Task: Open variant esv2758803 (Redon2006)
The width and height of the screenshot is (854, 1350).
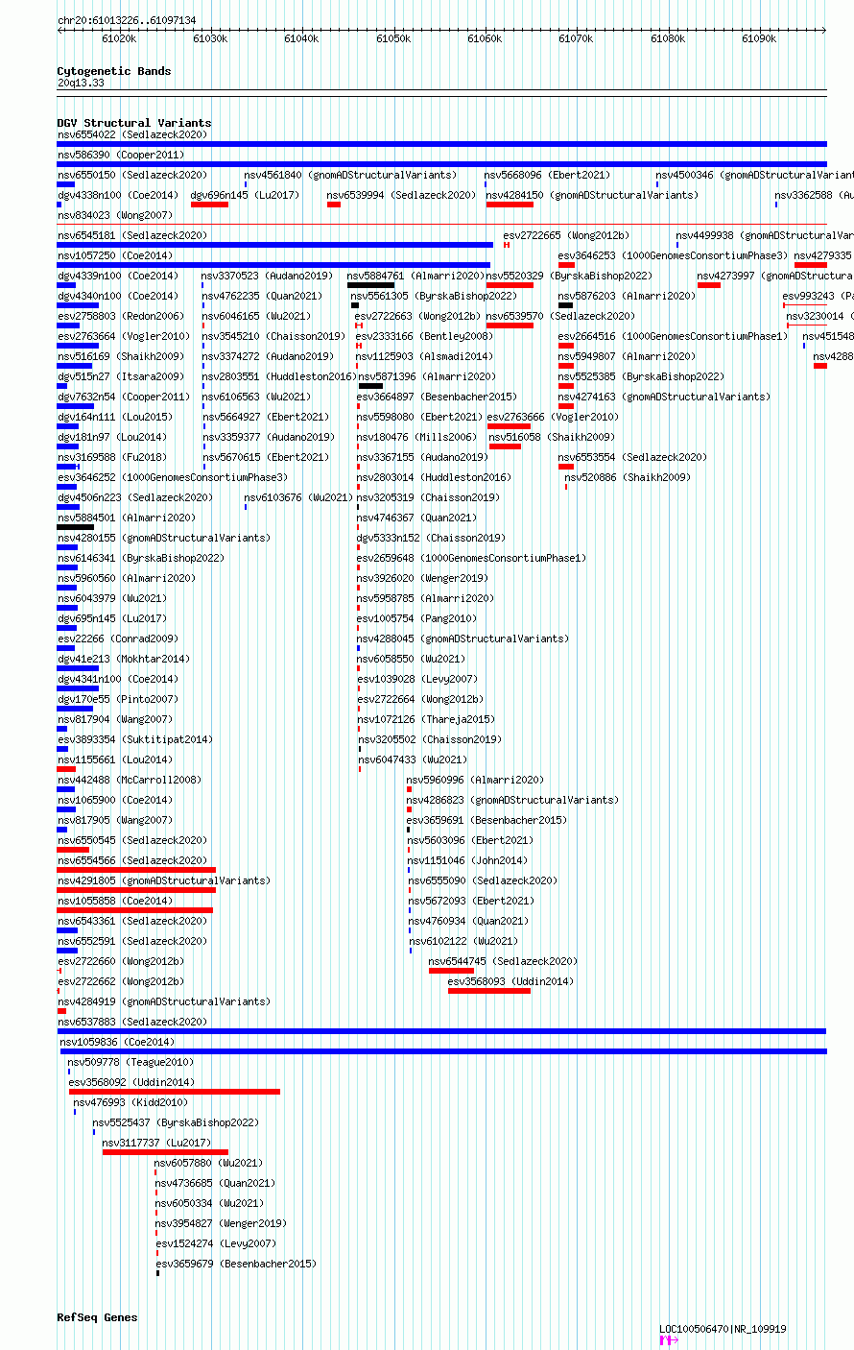Action: 121,316
